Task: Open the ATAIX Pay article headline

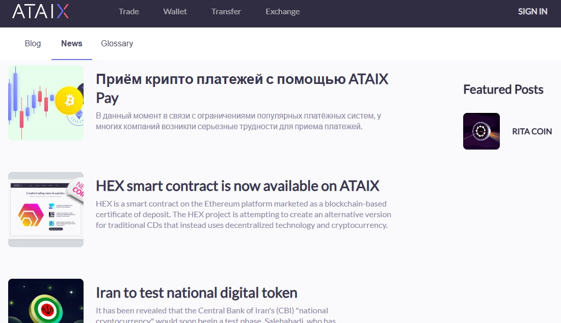Action: (242, 88)
